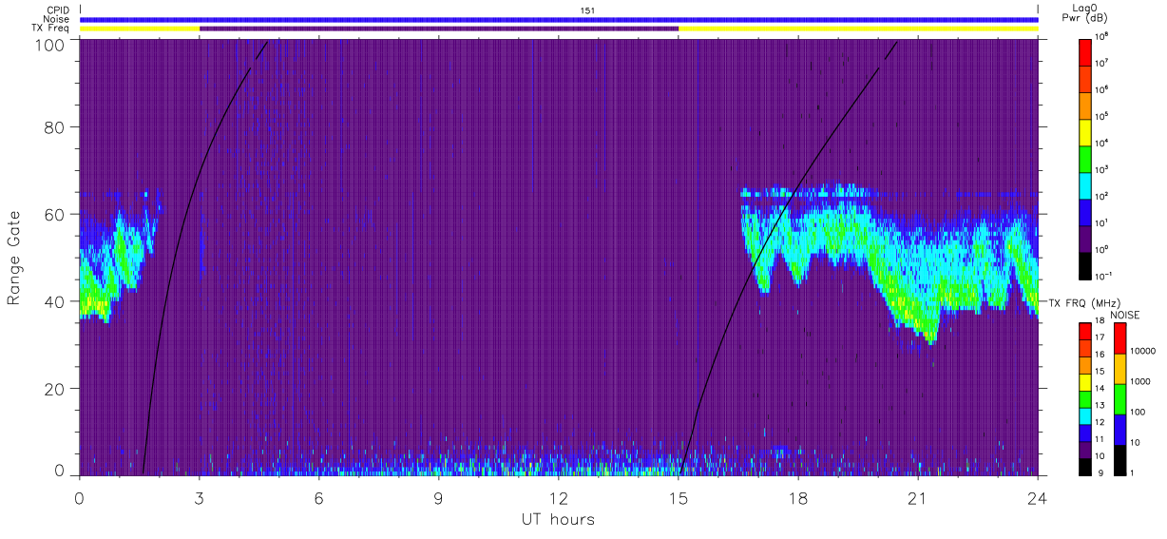1167x539 pixels.
Task: Select the 12 tick on UT hours axis
Action: (559, 498)
